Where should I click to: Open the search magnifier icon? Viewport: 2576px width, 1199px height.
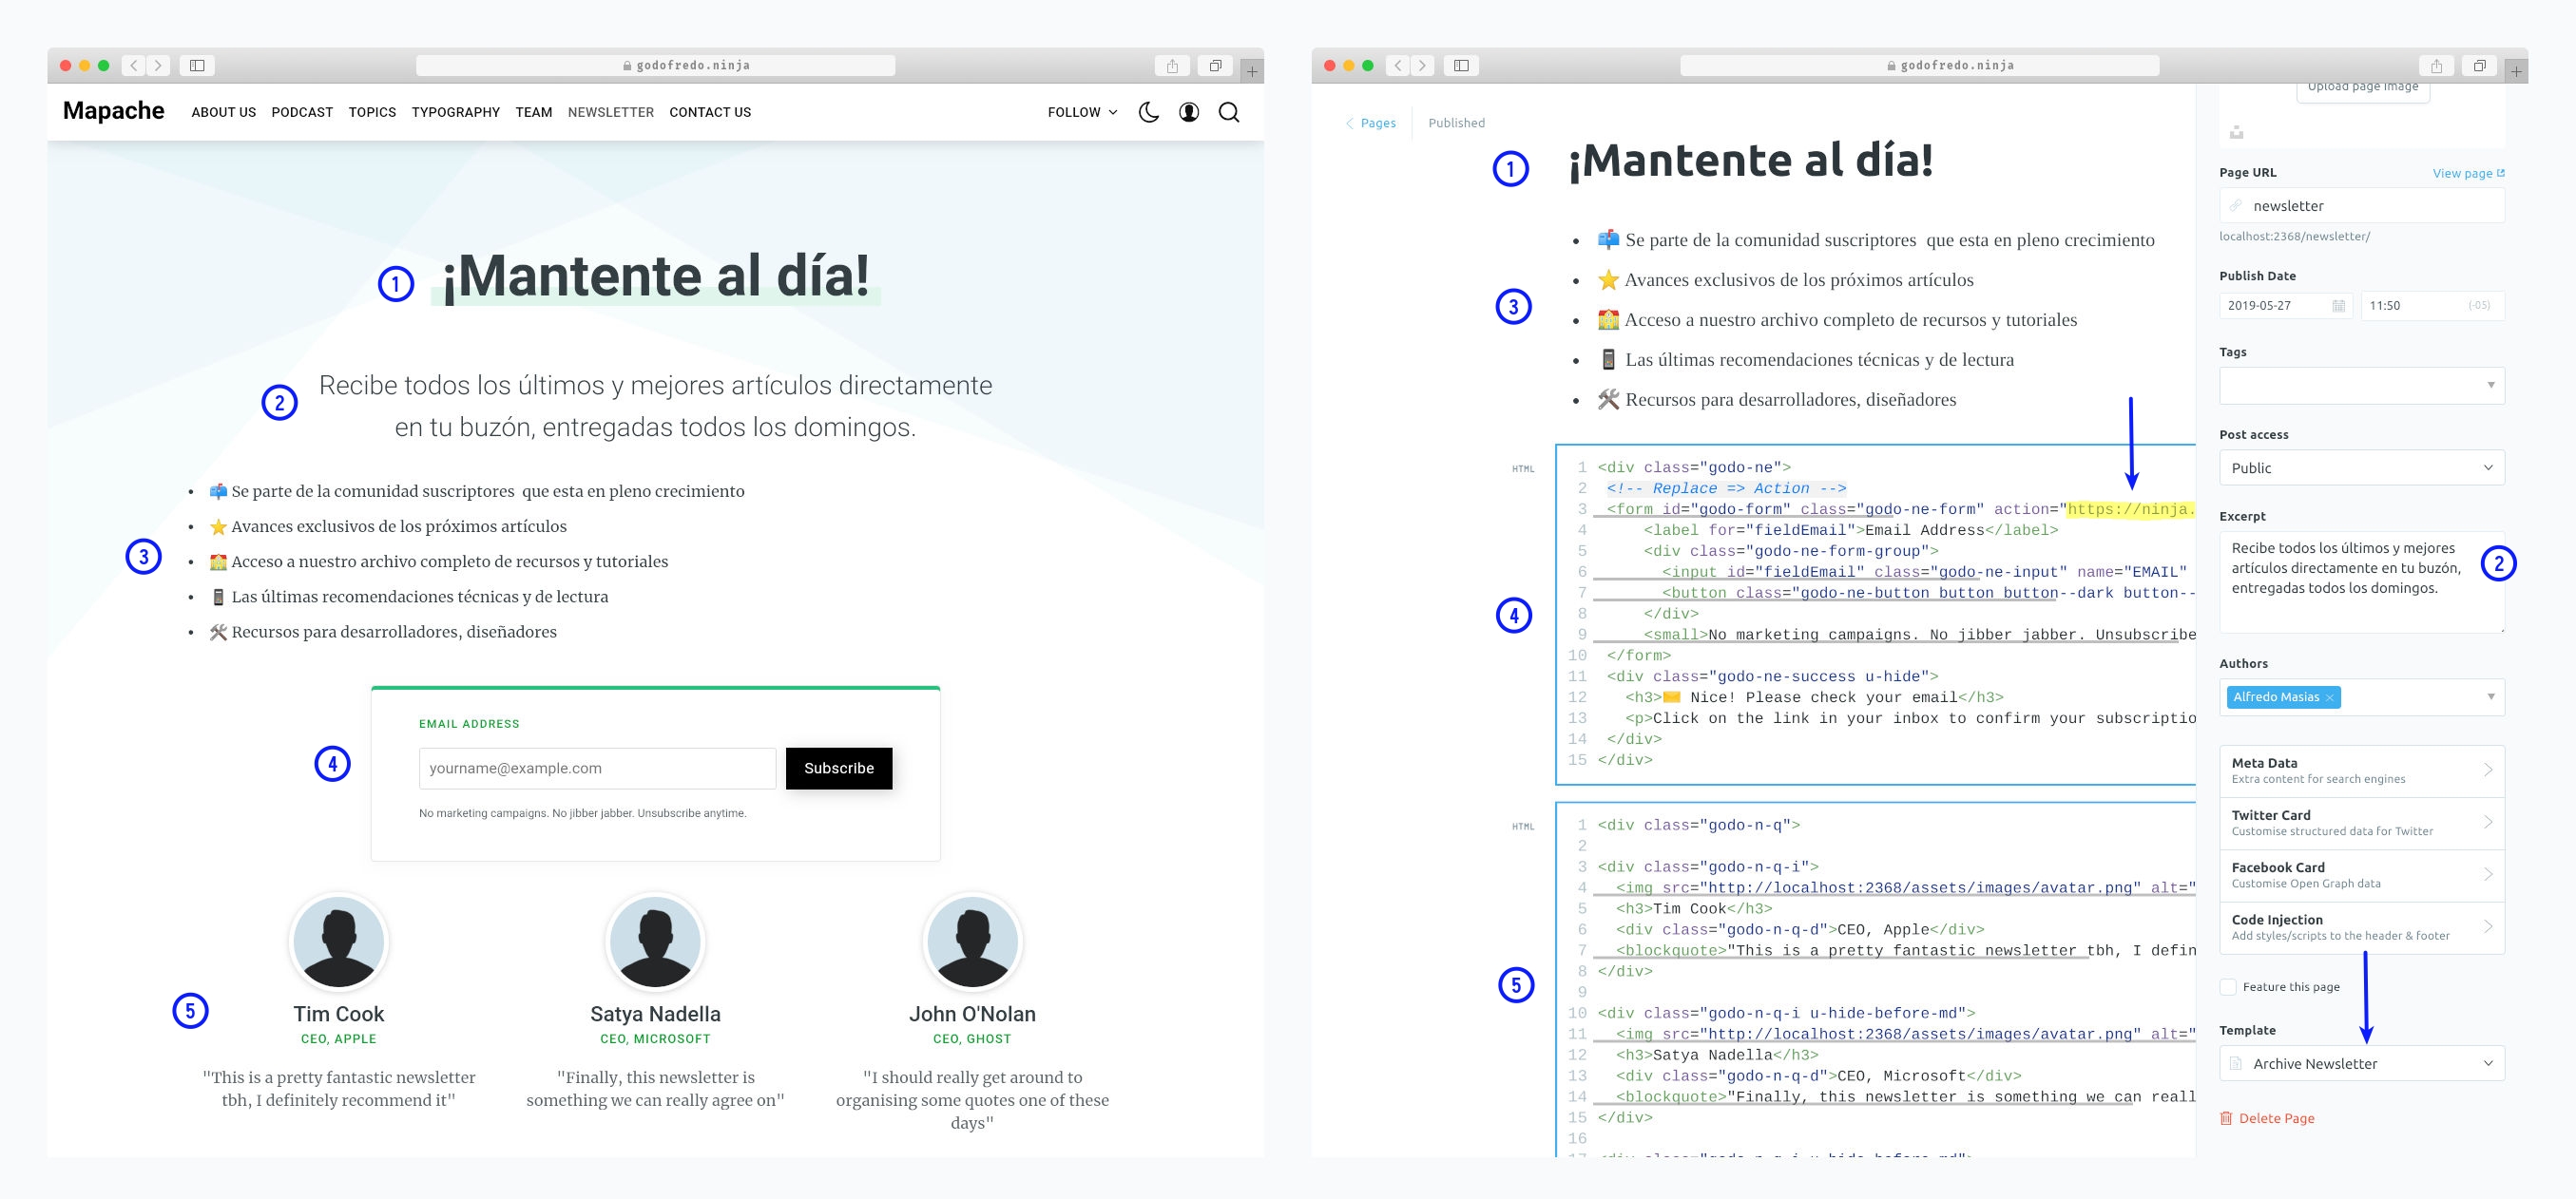tap(1229, 113)
